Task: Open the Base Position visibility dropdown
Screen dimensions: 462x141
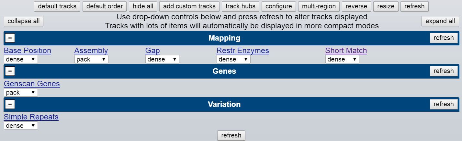Action: pyautogui.click(x=21, y=59)
